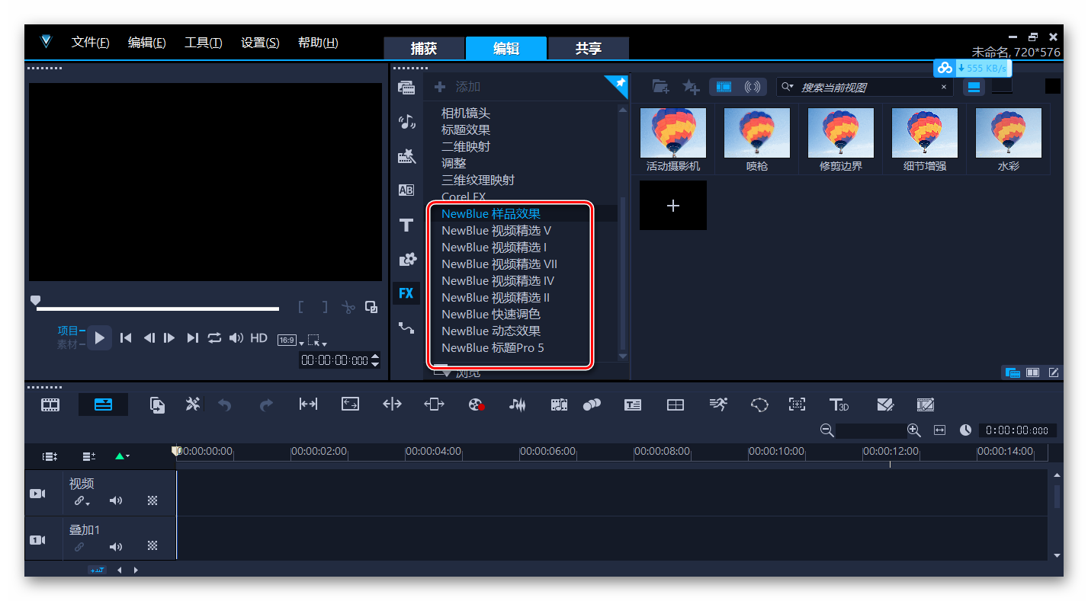1088x601 pixels.
Task: Open the 编辑(E) menu
Action: [x=146, y=43]
